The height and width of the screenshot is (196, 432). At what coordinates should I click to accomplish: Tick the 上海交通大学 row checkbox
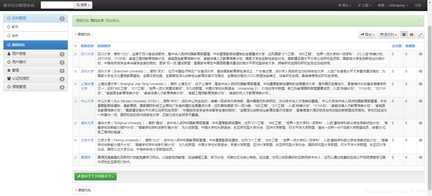pyautogui.click(x=76, y=84)
